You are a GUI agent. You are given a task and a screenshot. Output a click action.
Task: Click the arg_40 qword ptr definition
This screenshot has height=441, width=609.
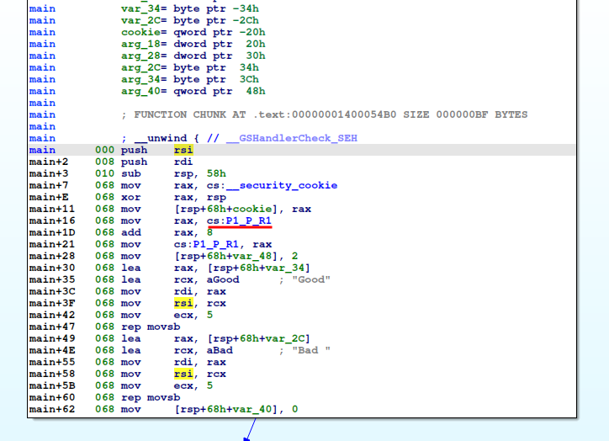tap(193, 91)
